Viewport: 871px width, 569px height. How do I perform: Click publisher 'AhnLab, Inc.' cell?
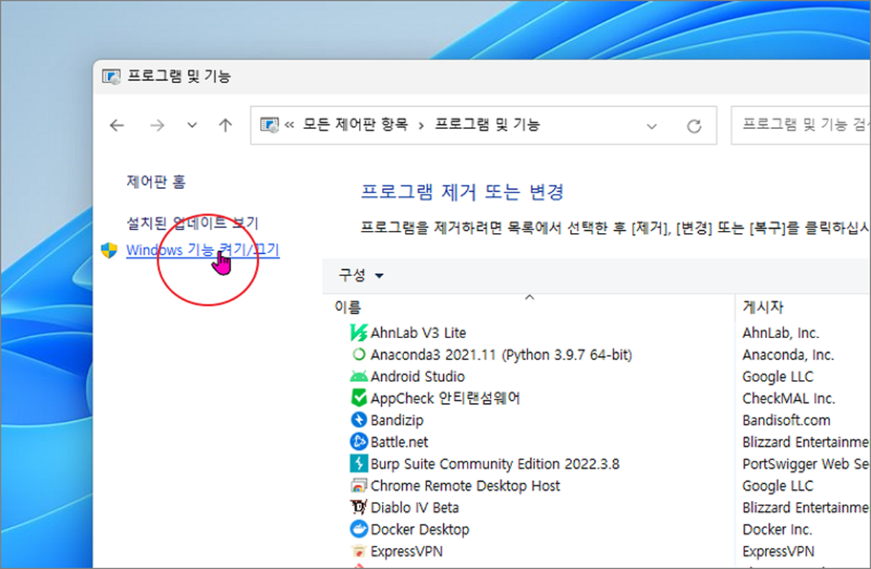tap(780, 333)
